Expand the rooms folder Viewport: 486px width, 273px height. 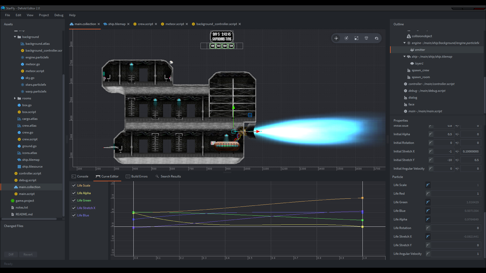(x=15, y=98)
